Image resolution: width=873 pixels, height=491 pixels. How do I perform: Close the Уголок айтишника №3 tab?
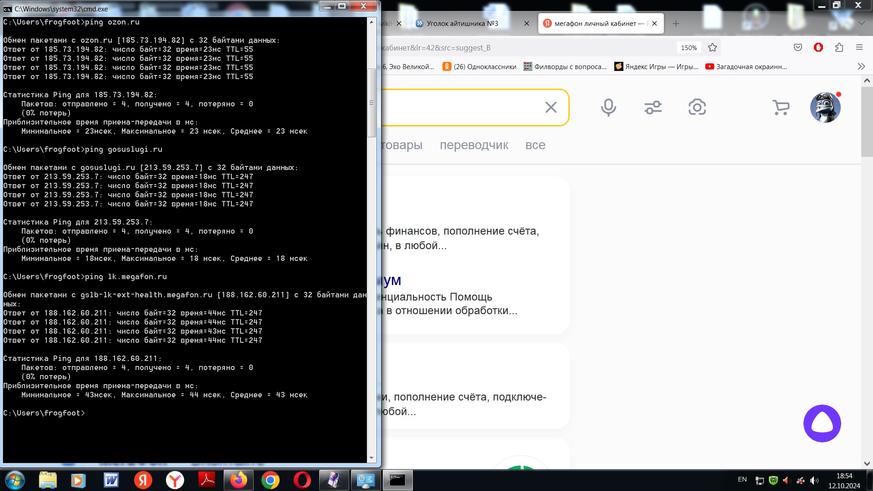(x=527, y=24)
